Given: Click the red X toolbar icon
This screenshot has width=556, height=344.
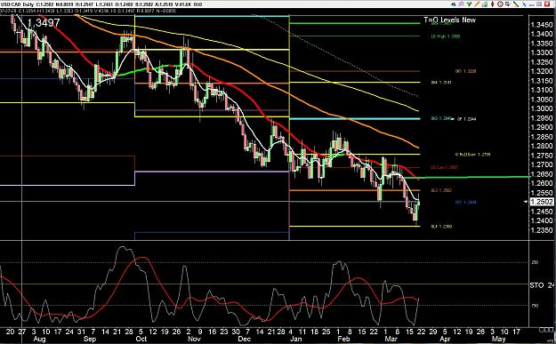Looking at the screenshot, I should [547, 4].
